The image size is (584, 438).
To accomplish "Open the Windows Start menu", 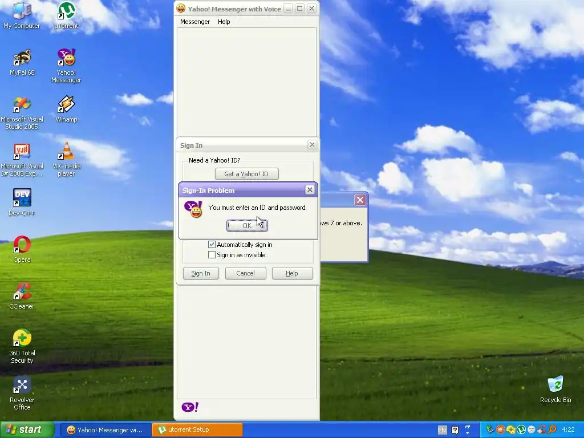I will click(27, 430).
